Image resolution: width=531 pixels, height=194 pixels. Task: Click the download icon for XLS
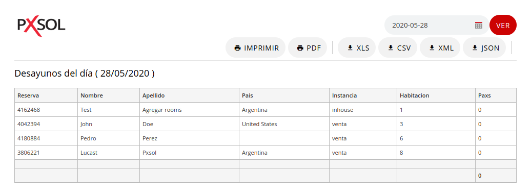click(x=350, y=47)
